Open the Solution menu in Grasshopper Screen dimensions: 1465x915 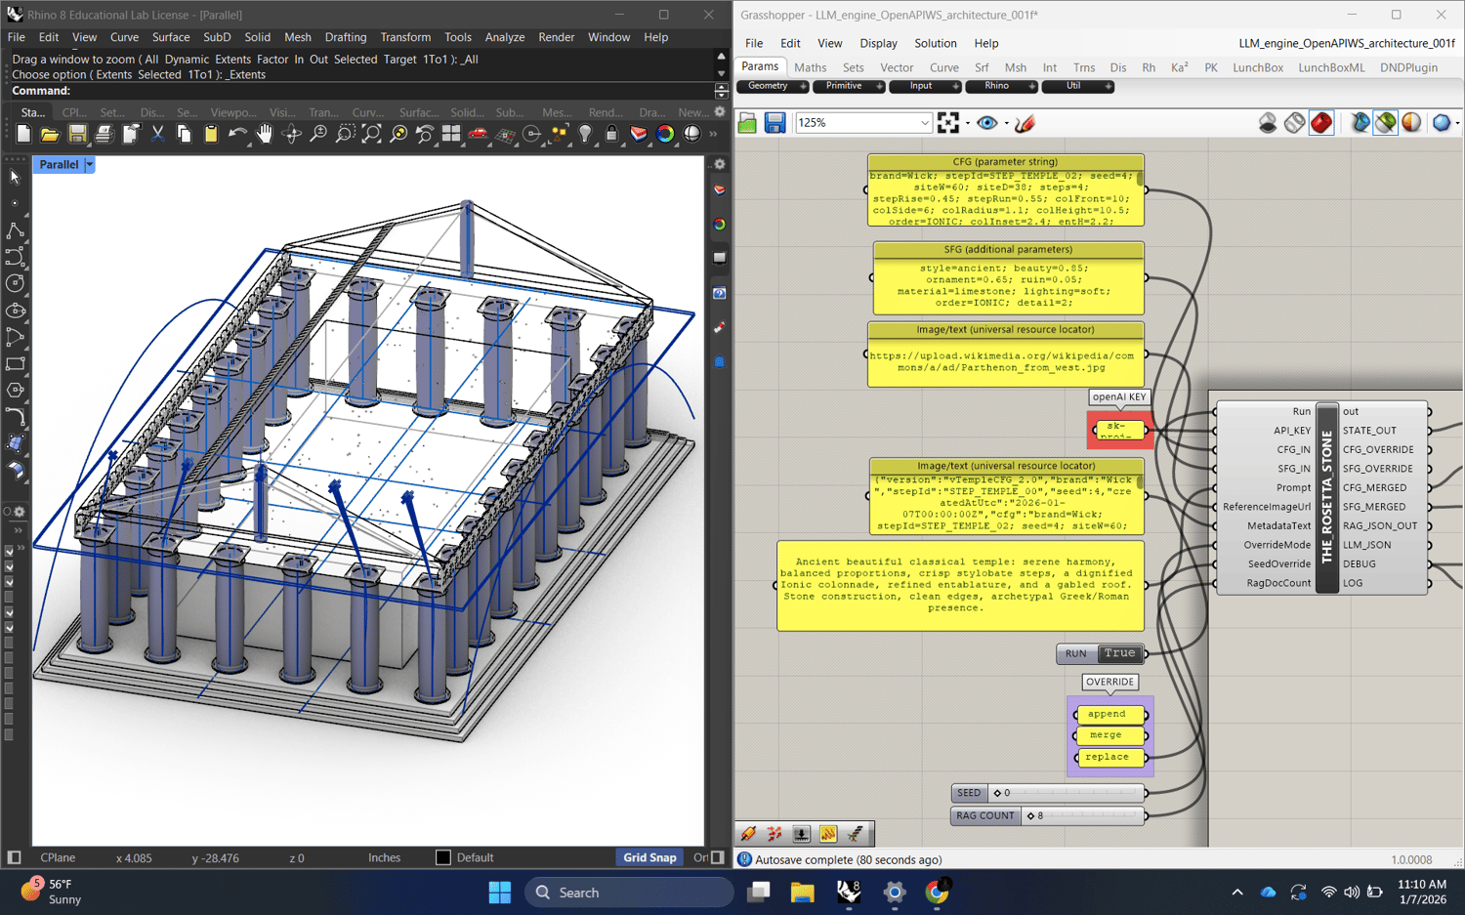coord(935,43)
